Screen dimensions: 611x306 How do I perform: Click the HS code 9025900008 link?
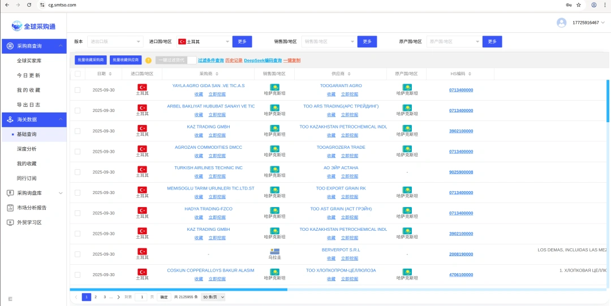(x=461, y=172)
